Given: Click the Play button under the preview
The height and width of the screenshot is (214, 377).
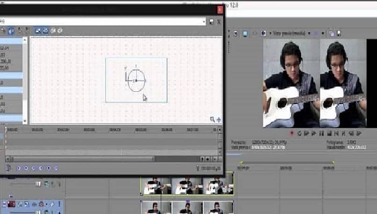Looking at the screenshot, I should tap(314, 133).
